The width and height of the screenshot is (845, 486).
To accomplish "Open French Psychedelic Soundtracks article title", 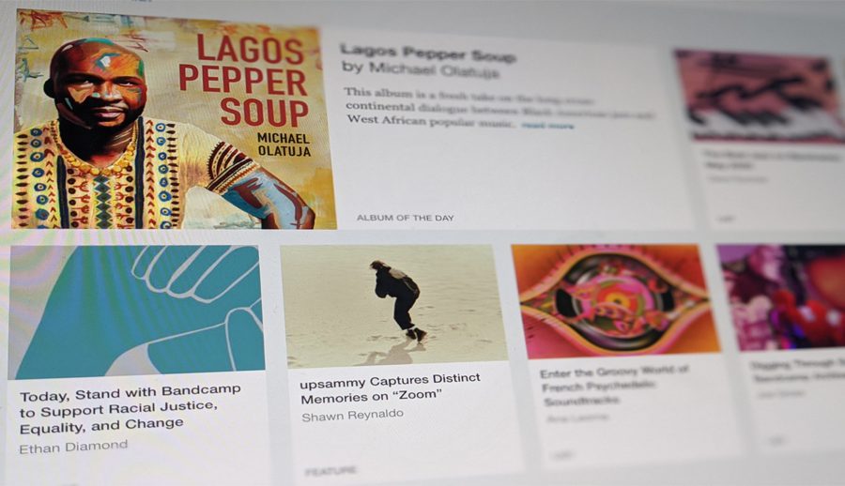I will pos(614,387).
